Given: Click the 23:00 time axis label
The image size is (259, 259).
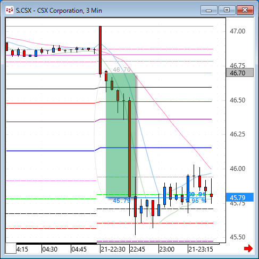Looking at the screenshot, I should [166, 249].
